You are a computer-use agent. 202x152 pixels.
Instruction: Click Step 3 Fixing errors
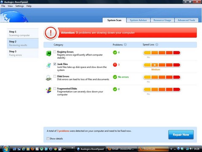pos(23,53)
